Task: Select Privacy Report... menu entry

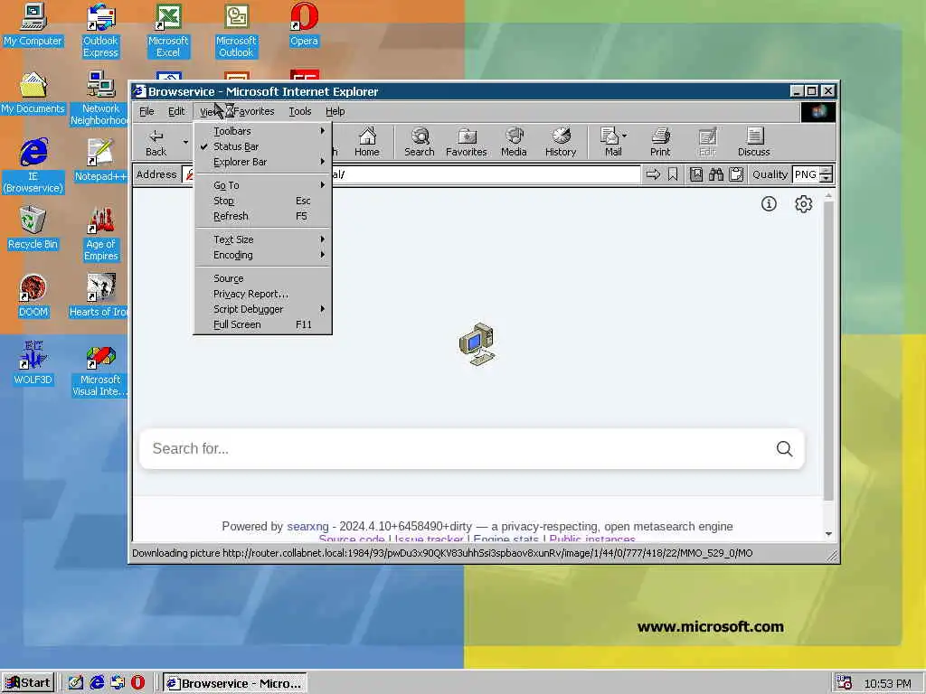Action: coord(263,294)
